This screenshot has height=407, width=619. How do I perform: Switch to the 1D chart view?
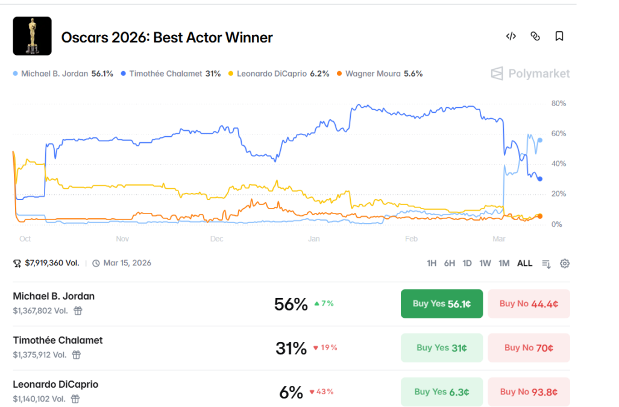click(x=467, y=263)
